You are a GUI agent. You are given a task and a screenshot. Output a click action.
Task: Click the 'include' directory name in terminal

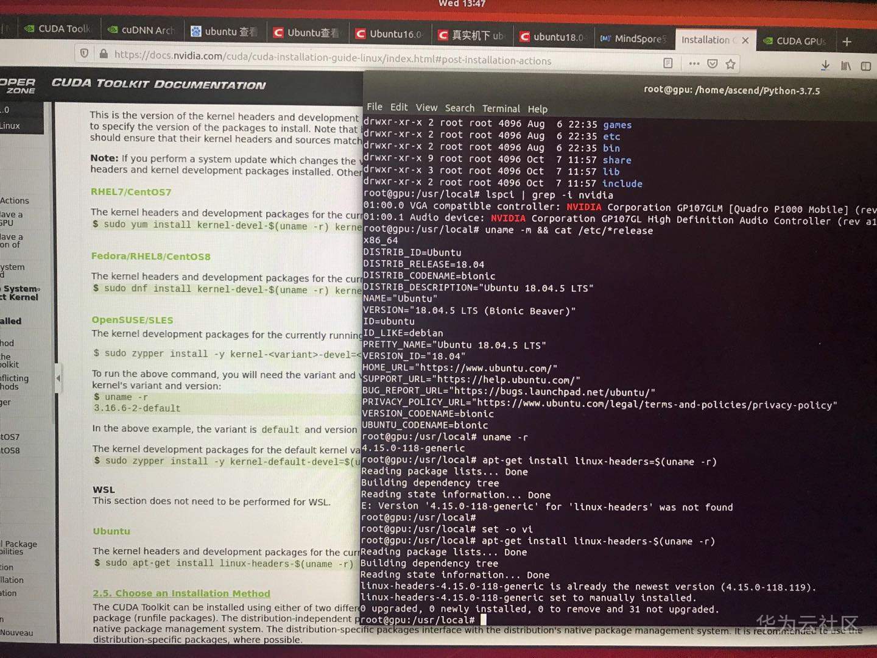[622, 183]
